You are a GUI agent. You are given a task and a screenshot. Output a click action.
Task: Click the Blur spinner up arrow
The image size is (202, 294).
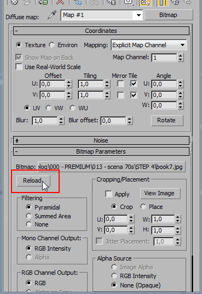[x=61, y=118]
